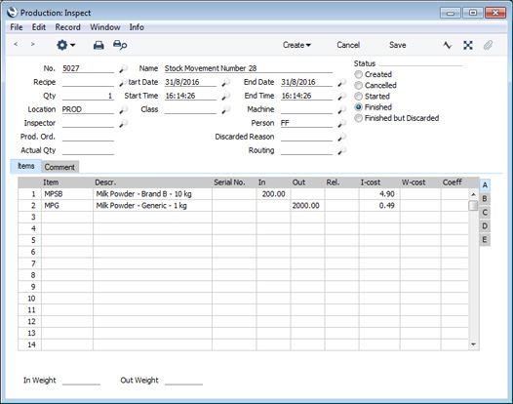
Task: Select Finished but Discarded status
Action: click(358, 118)
